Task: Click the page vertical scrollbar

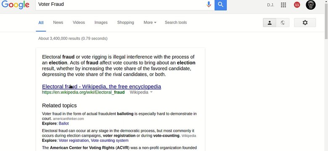Action: click(x=326, y=75)
